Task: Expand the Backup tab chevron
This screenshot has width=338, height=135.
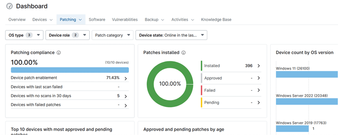Action: pos(163,20)
